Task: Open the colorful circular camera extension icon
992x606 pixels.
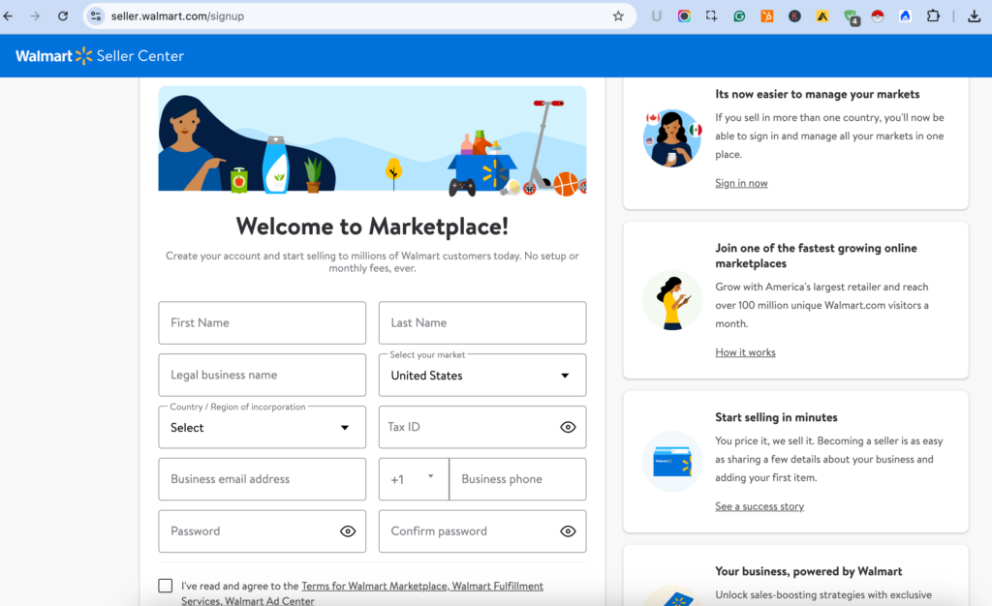Action: [684, 15]
